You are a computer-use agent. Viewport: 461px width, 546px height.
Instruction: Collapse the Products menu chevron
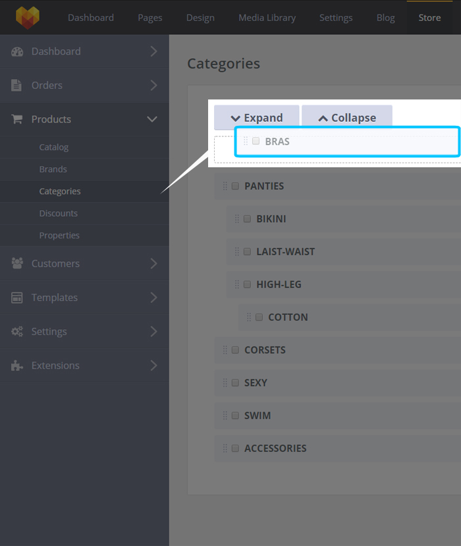pyautogui.click(x=152, y=119)
